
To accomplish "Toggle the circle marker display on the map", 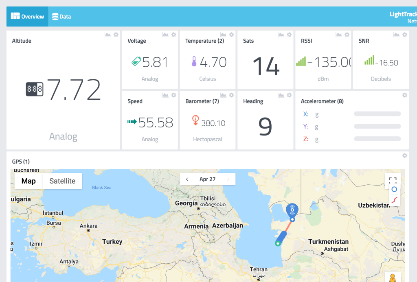I will coord(394,190).
